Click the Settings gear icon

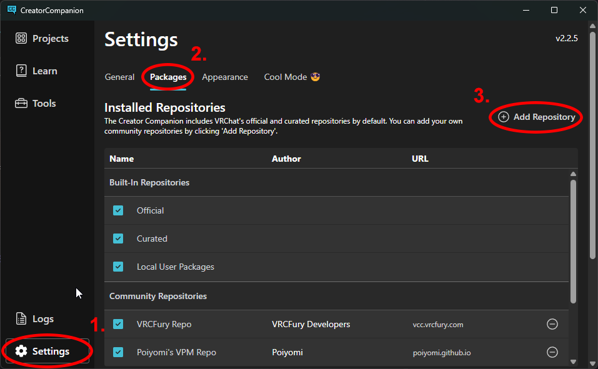coord(21,352)
